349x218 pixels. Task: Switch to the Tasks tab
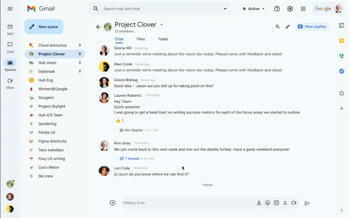(x=163, y=39)
